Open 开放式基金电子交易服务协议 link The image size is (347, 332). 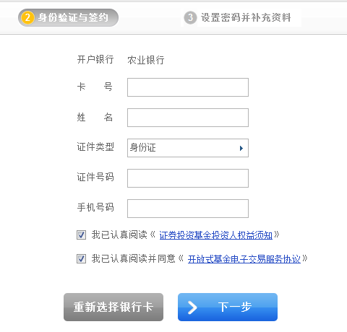[244, 259]
